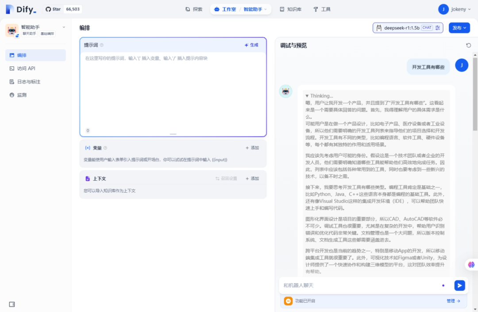Send message with blue arrow button
Screen dimensions: 478x312
coord(460,285)
